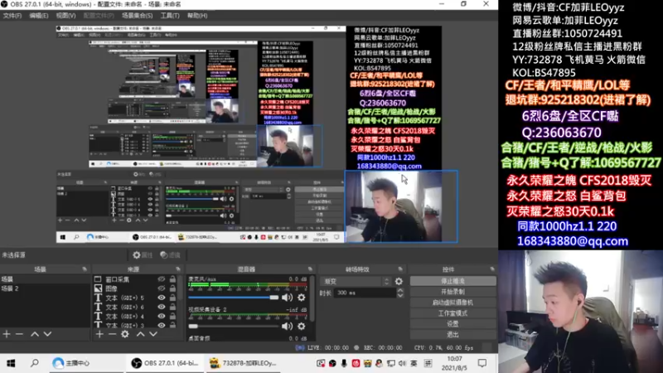Hide 文本 (GDI+) 5 source
Screen dimensions: 663x373
[x=161, y=298]
